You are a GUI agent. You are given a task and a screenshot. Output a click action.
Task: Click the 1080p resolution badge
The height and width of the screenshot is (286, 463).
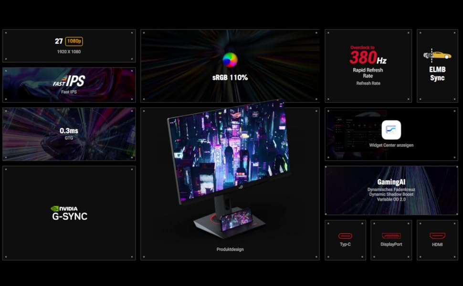tap(74, 41)
